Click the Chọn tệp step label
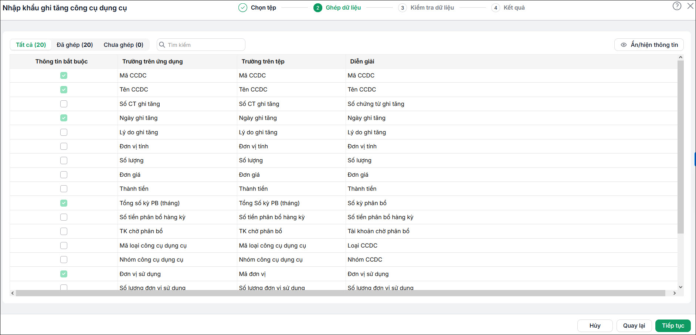 (263, 8)
